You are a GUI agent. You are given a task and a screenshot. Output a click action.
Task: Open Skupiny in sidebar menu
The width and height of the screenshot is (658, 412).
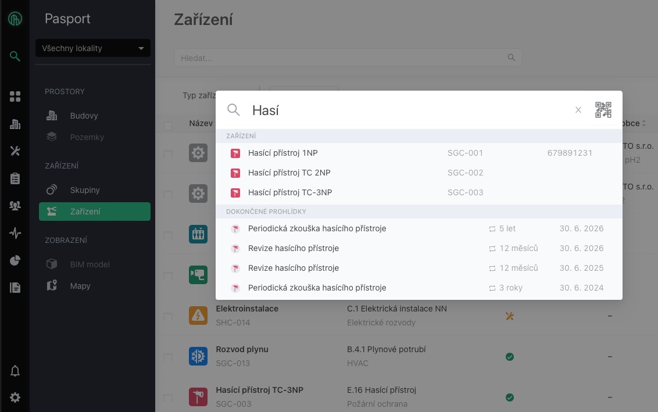tap(85, 190)
